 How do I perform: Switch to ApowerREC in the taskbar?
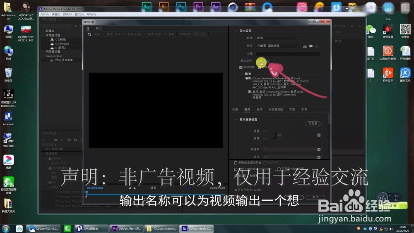point(44,228)
